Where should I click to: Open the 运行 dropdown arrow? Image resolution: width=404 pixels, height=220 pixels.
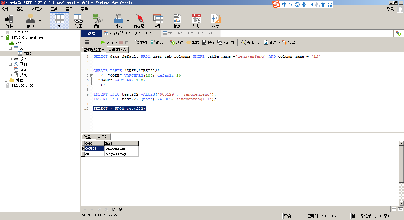(x=117, y=42)
